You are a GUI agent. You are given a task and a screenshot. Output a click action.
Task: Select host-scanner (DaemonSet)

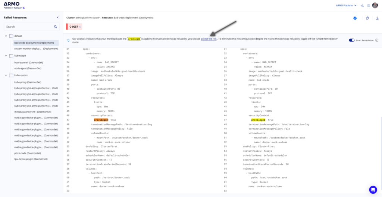point(28,62)
